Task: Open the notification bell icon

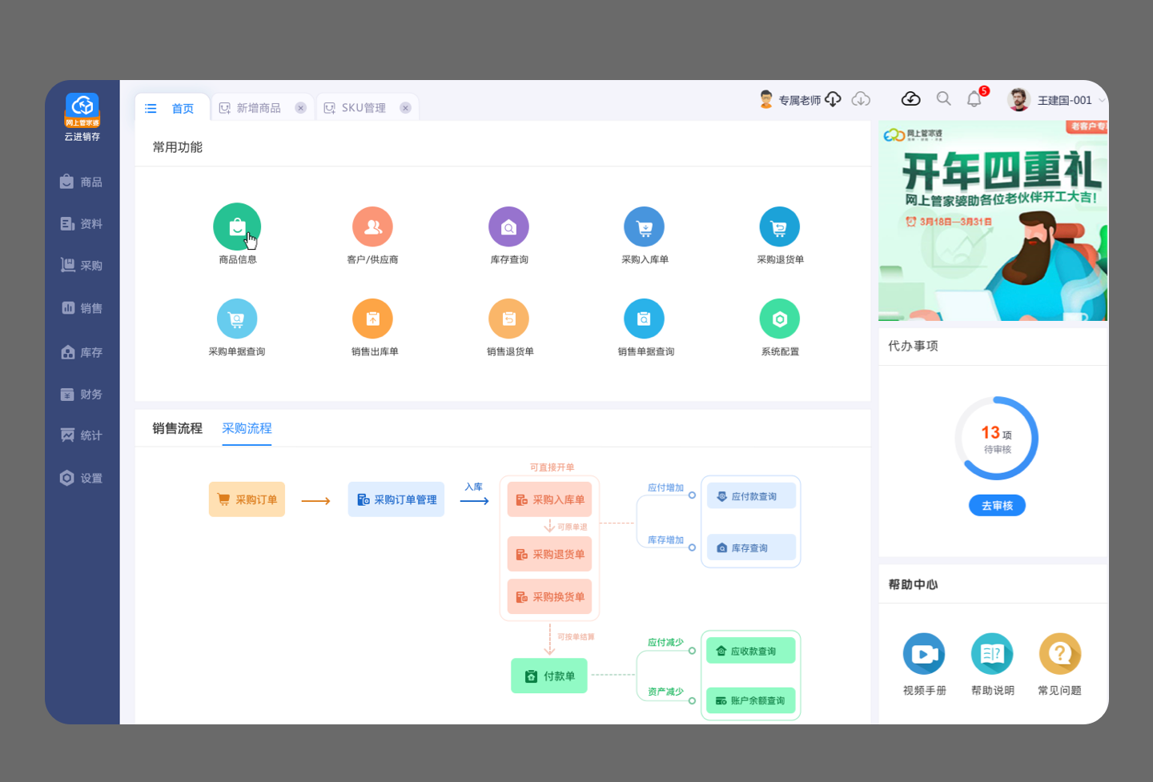Action: coord(974,99)
